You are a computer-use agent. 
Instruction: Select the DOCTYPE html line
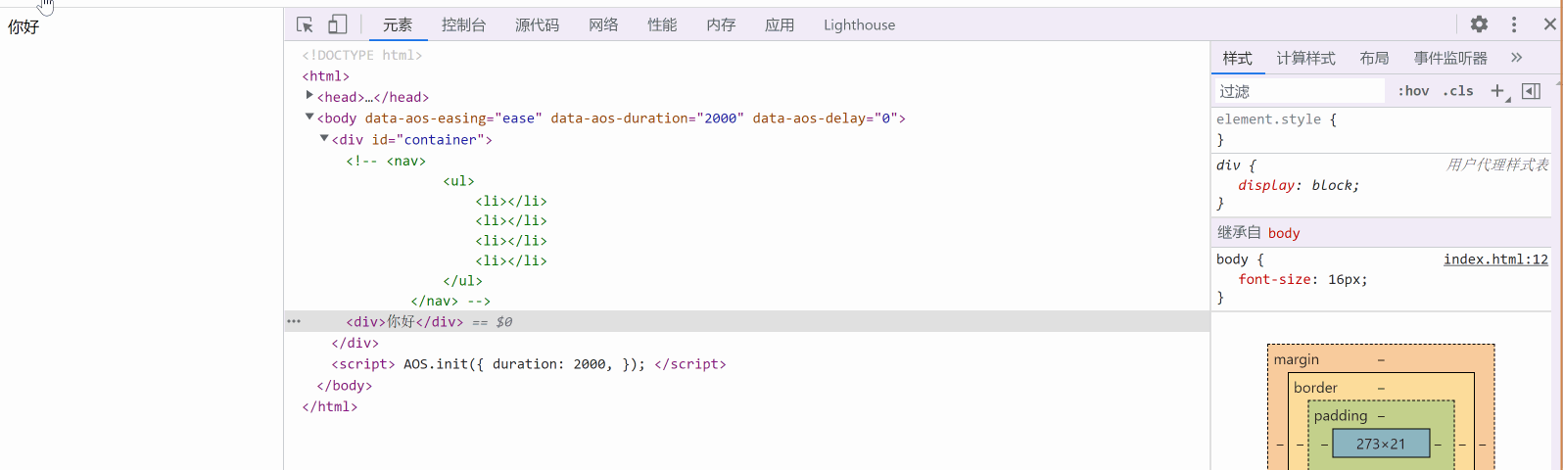point(361,55)
